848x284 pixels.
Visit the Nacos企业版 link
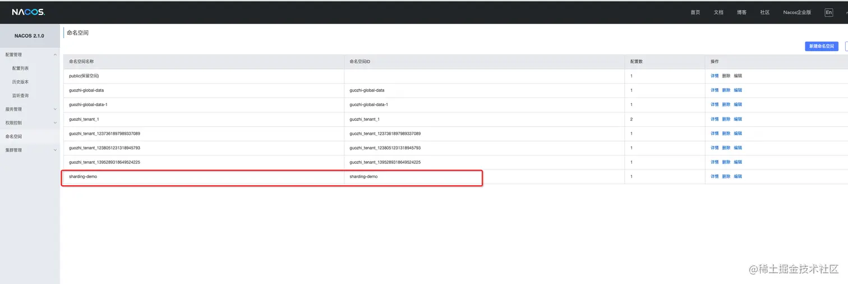point(797,12)
